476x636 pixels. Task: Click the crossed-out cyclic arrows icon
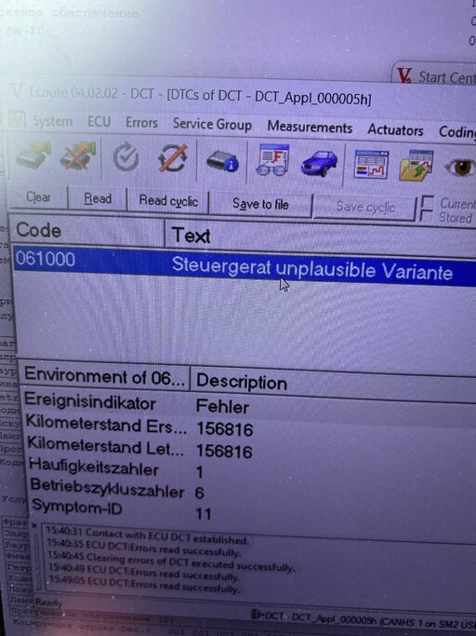(x=173, y=158)
